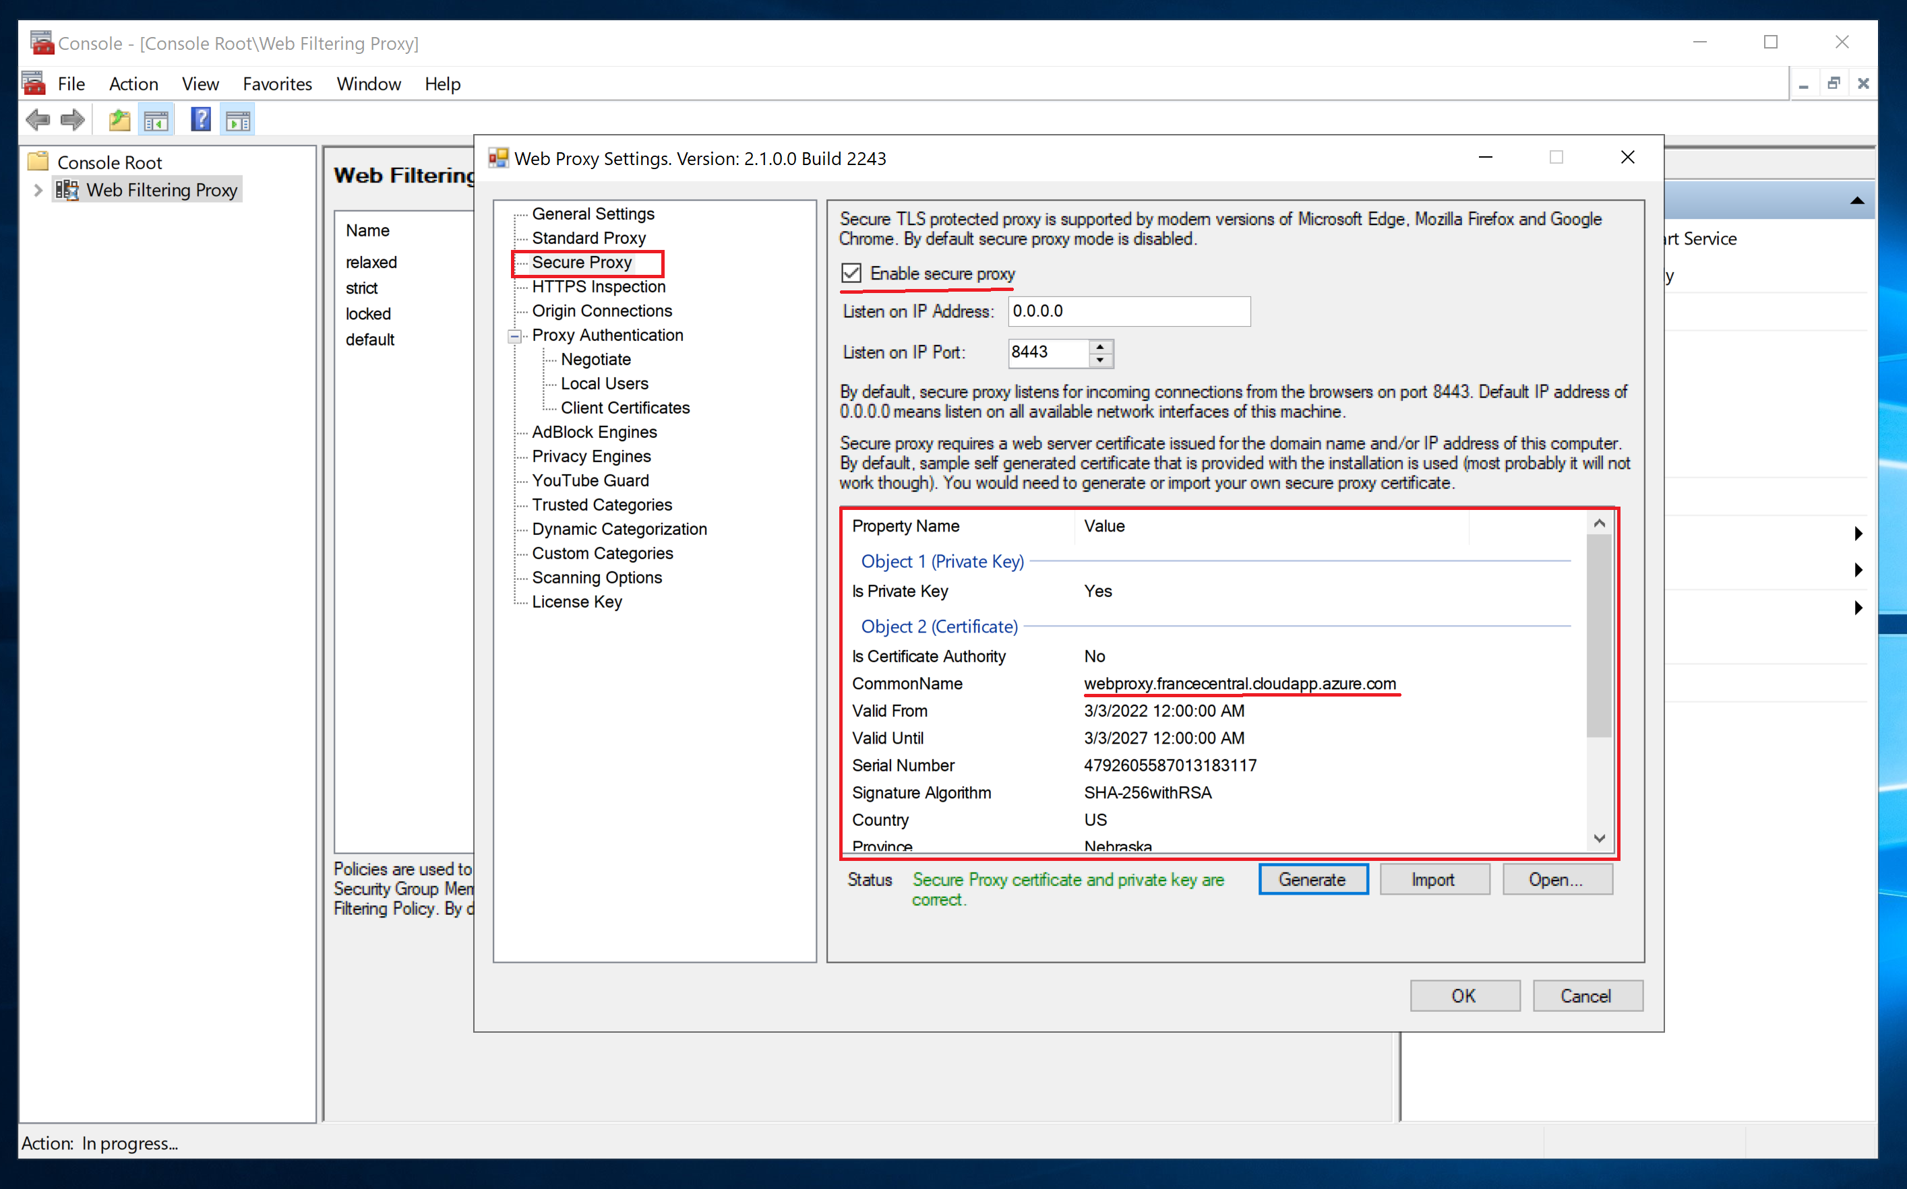Click the MMC menu bar system icon
This screenshot has width=1907, height=1189.
(x=34, y=84)
